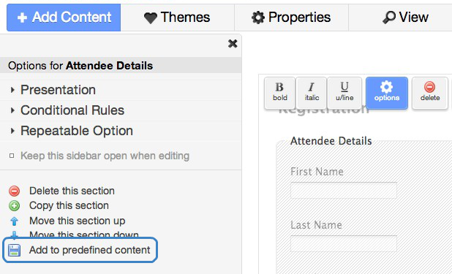
Task: Close the options sidebar with X
Action: click(233, 44)
